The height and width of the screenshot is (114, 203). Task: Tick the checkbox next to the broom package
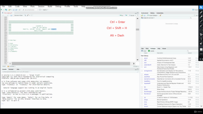(x=142, y=106)
